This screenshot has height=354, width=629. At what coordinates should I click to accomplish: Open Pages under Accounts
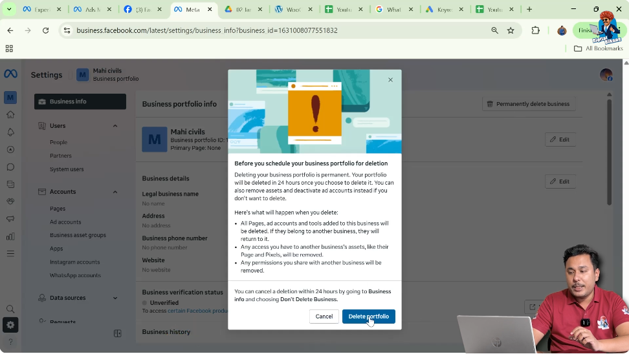point(58,209)
